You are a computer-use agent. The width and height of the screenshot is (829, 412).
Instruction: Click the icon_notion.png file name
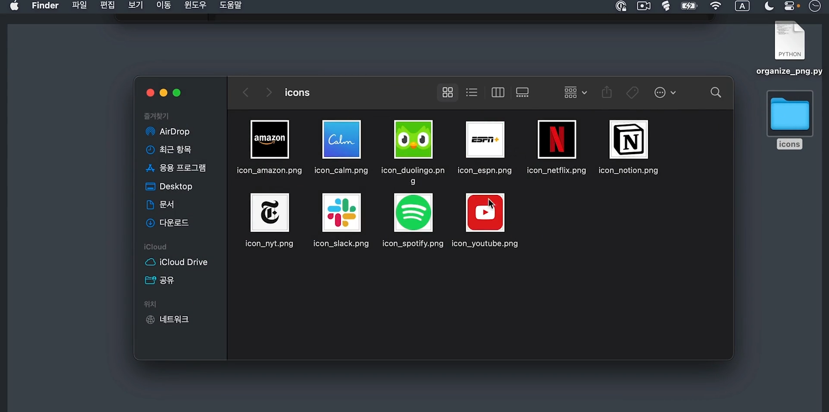click(x=629, y=170)
